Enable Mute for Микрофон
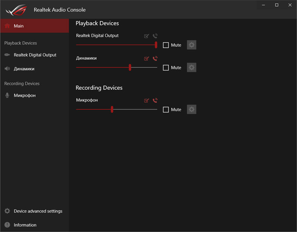Screen dimensions: 297x232 [166, 110]
